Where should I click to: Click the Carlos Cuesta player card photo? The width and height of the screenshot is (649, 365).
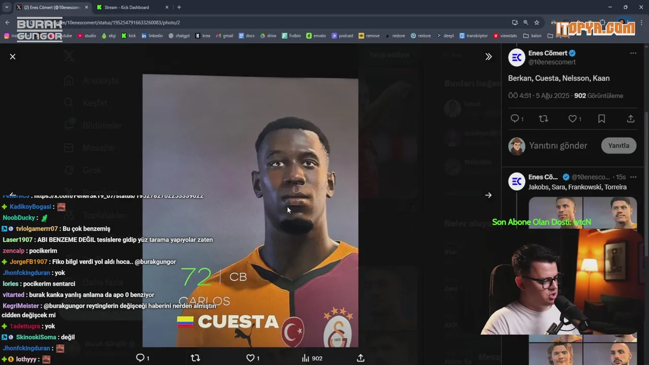coord(250,211)
